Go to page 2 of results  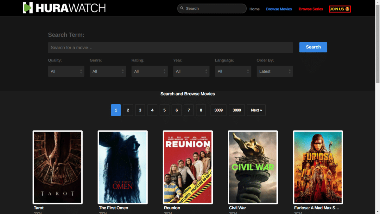point(128,110)
